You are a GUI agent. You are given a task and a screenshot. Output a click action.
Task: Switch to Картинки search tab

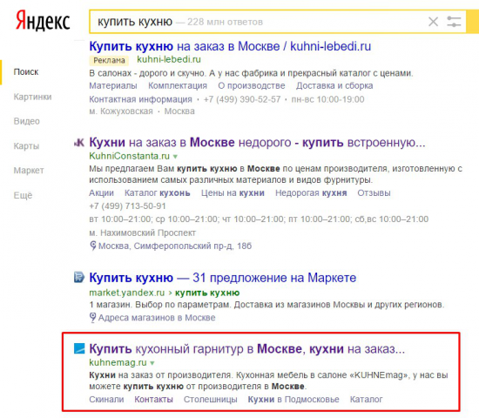pos(32,97)
